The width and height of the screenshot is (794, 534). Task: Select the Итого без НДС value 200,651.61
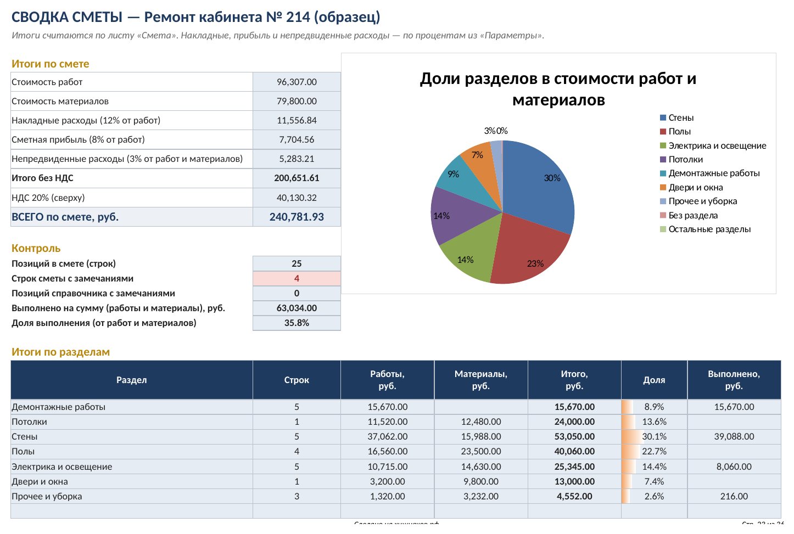point(297,178)
